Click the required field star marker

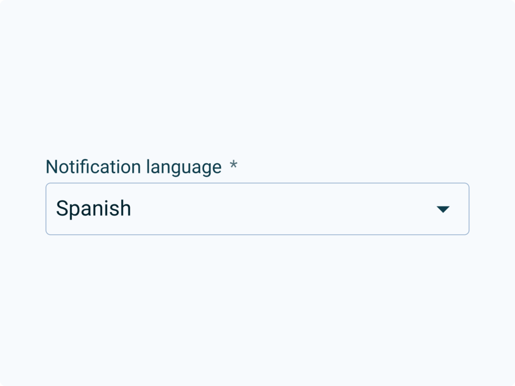click(233, 166)
